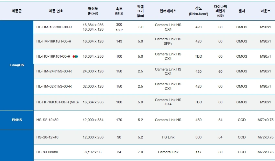Click the HS-S0-12k40 product number
Viewport: 275px width, 161px height.
[47, 137]
